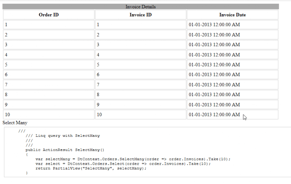Click the Invoice ID column header
The width and height of the screenshot is (291, 184).
(140, 15)
